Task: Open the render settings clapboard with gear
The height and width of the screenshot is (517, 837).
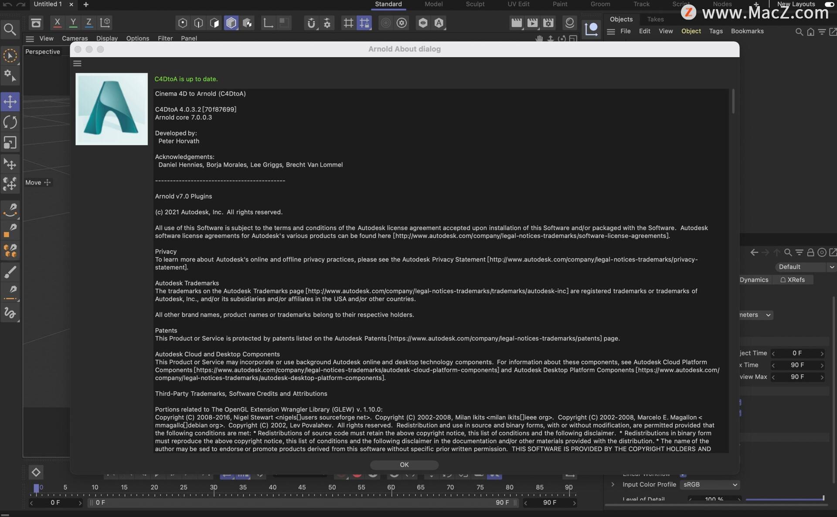Action: (548, 23)
